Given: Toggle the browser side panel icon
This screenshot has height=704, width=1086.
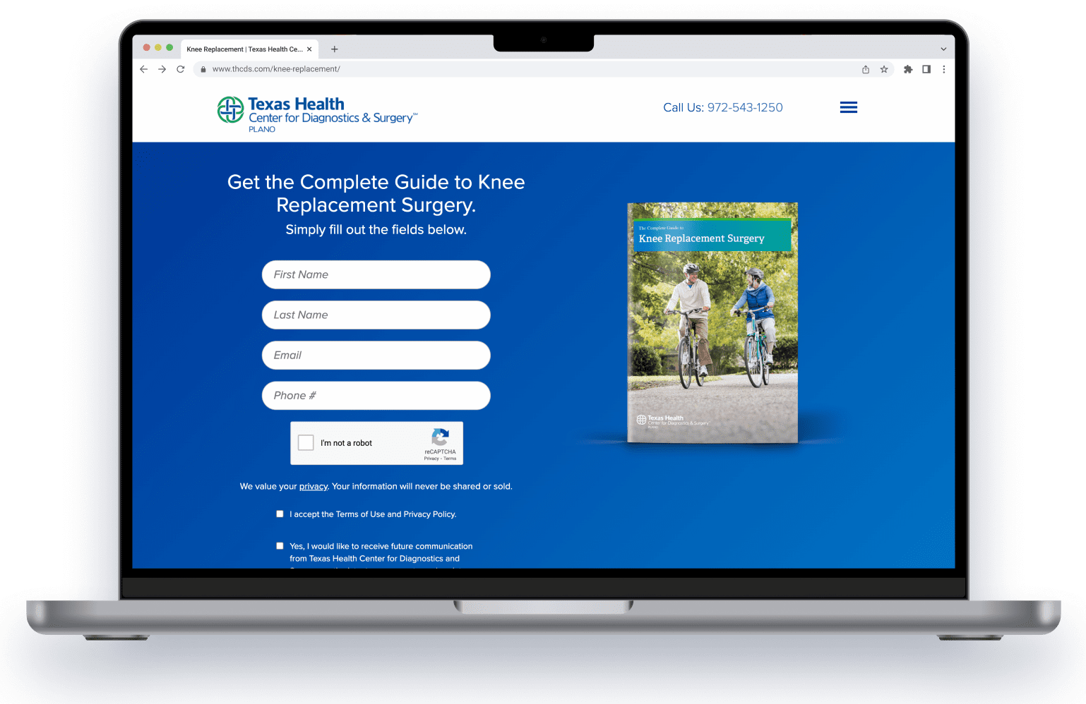Looking at the screenshot, I should (x=926, y=69).
